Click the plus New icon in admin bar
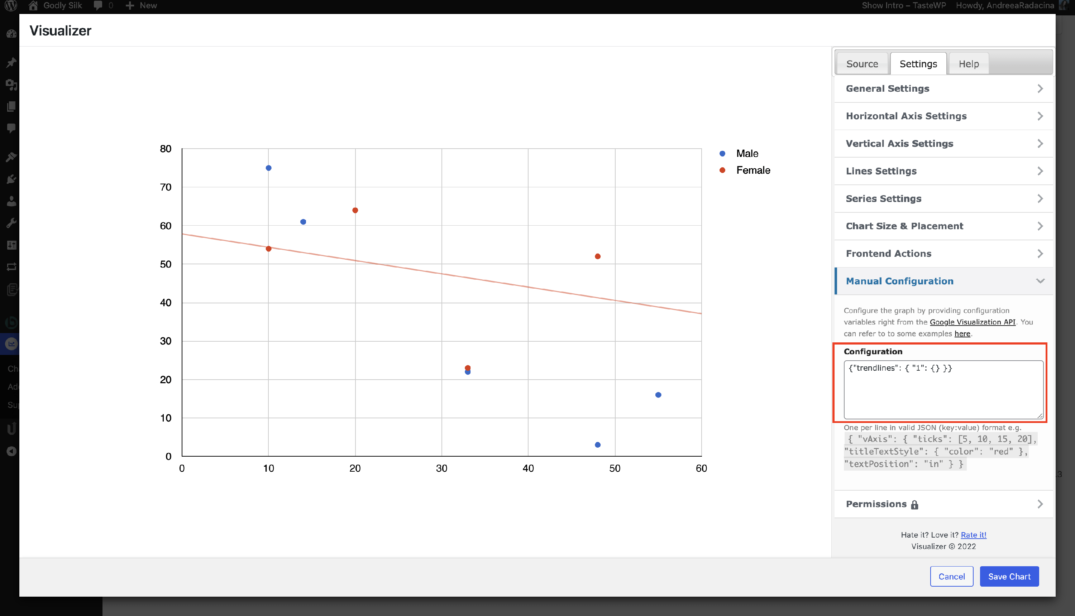Screen dimensions: 1075x616 [x=130, y=5]
